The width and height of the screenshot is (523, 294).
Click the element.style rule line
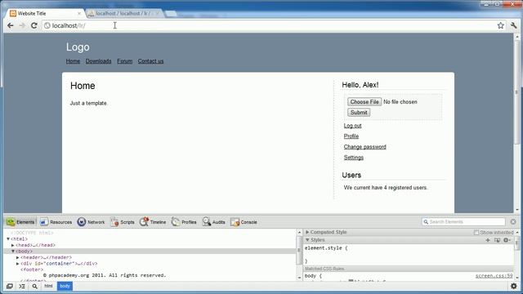click(x=326, y=248)
